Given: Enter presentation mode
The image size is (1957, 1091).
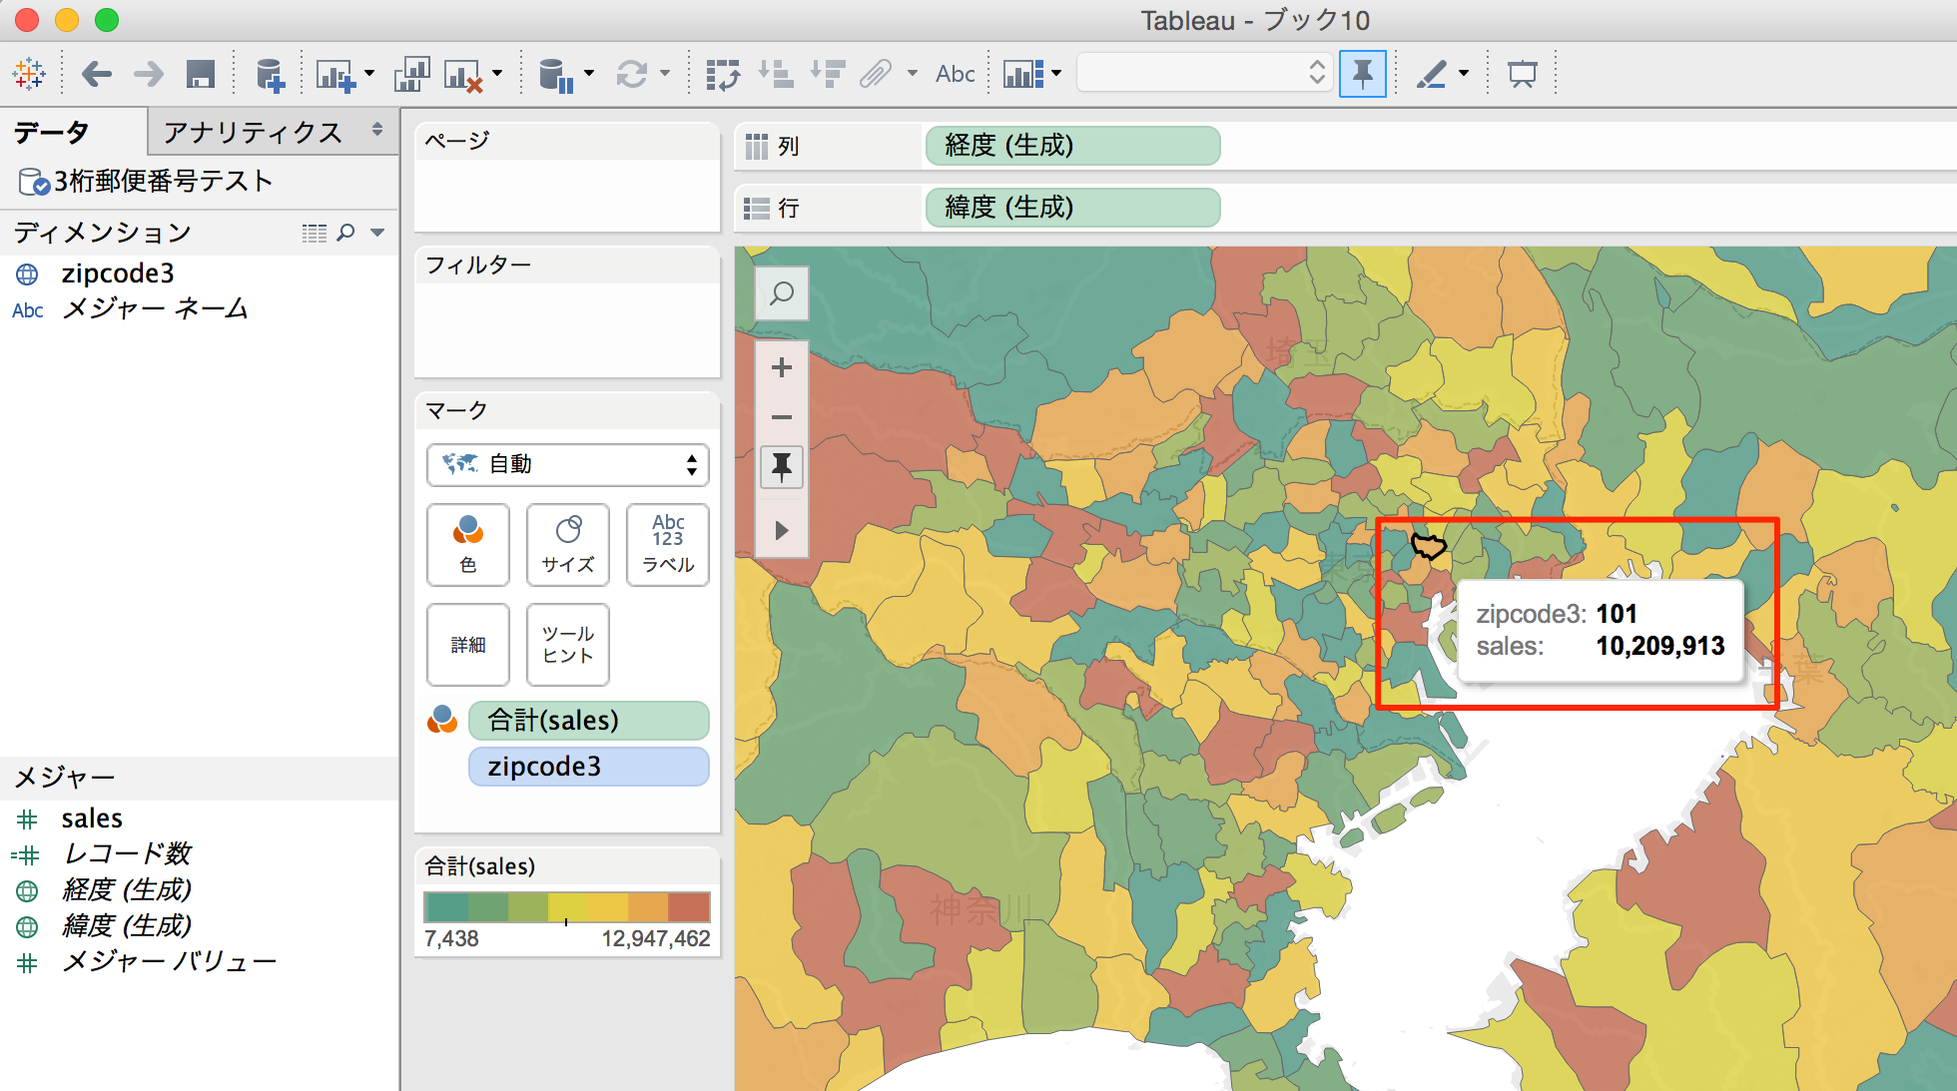Looking at the screenshot, I should coord(1522,73).
